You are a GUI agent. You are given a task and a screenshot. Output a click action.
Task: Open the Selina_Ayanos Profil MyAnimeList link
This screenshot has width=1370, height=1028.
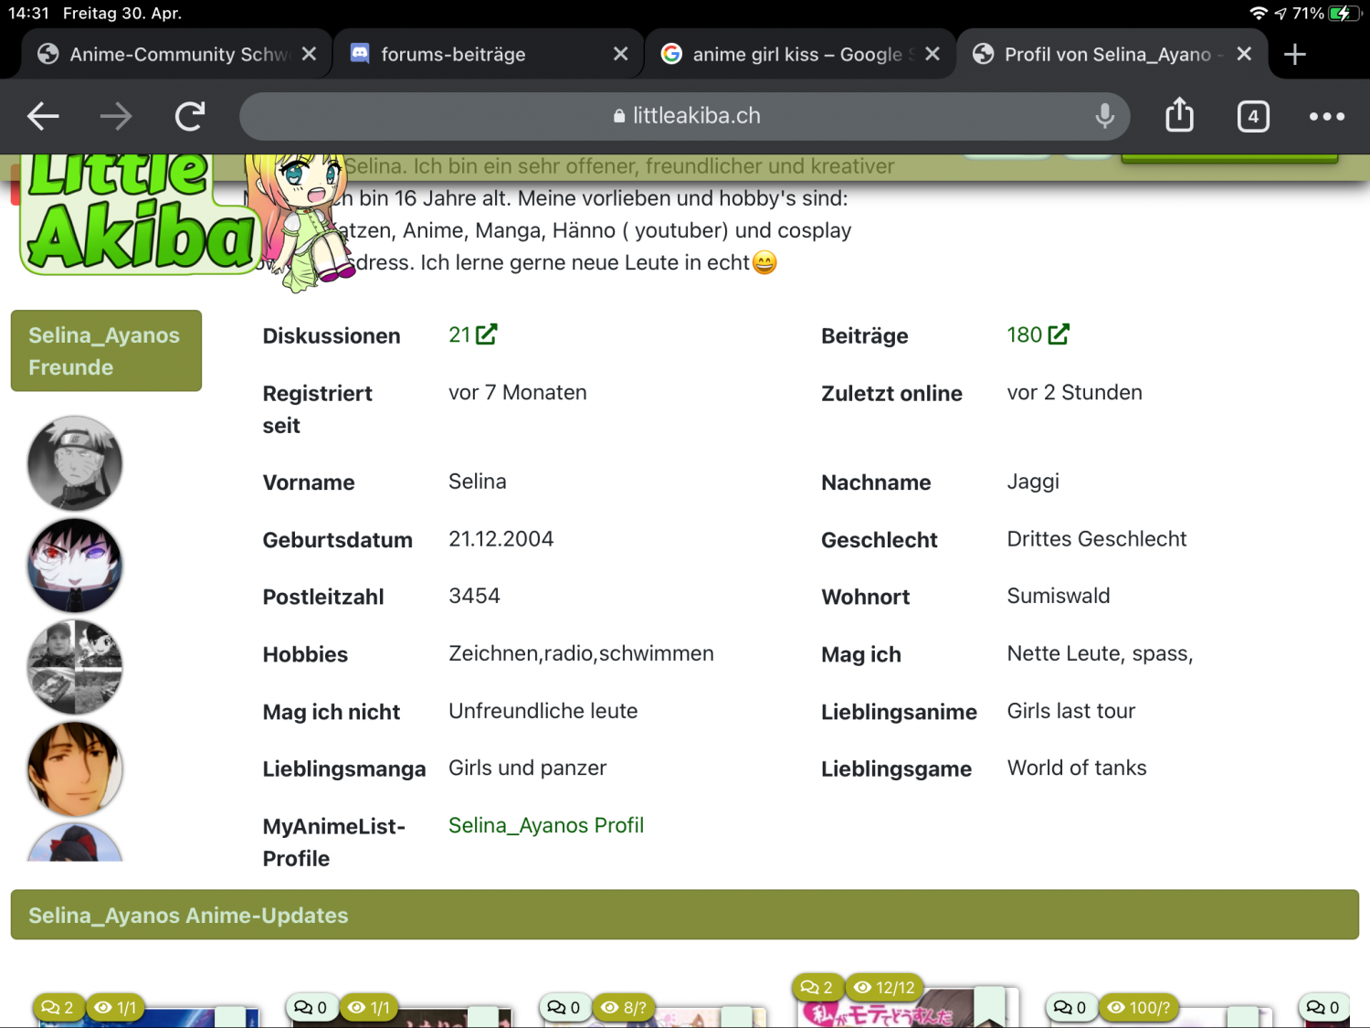click(545, 825)
